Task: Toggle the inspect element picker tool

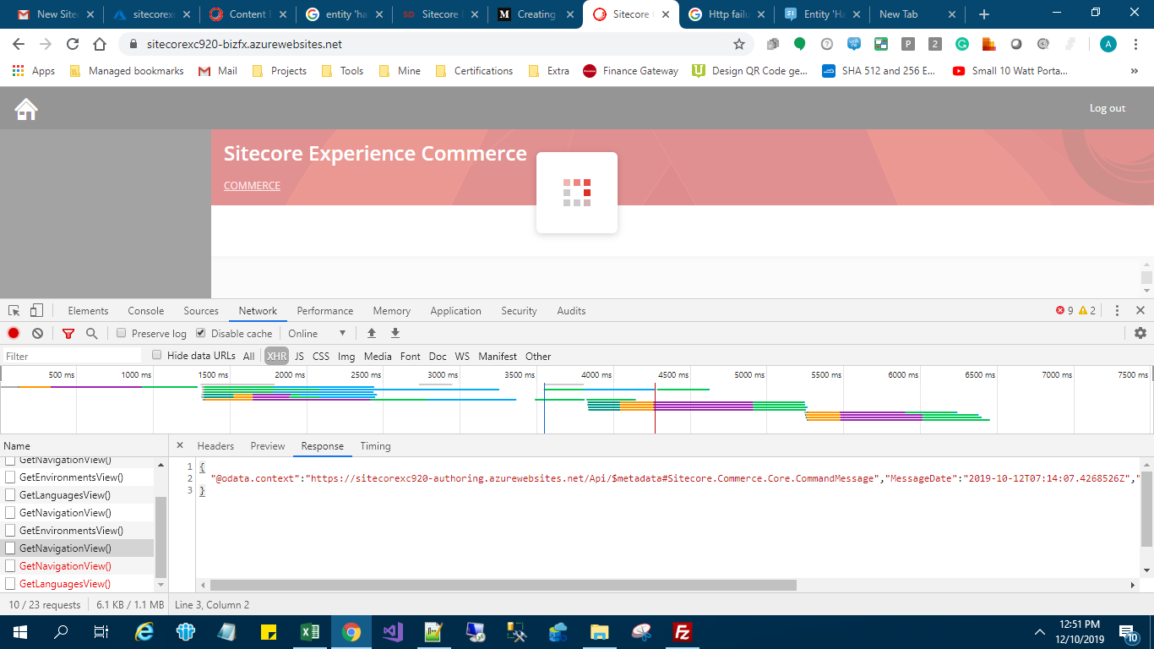Action: coord(15,310)
